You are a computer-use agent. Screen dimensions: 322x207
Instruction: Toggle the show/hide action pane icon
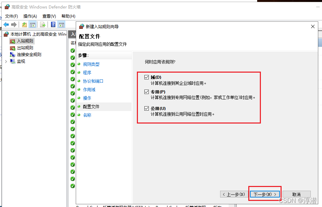click(61, 25)
